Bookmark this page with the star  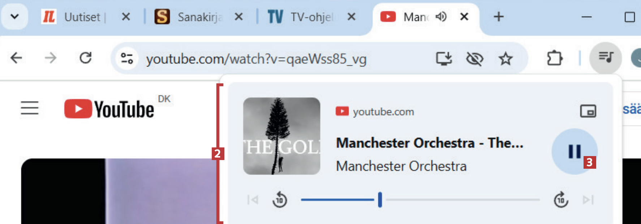tap(506, 59)
